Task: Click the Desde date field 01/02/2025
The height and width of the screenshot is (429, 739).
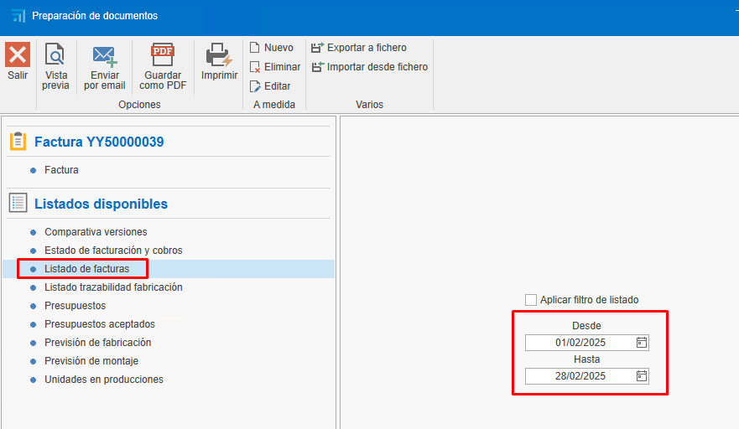Action: 580,343
